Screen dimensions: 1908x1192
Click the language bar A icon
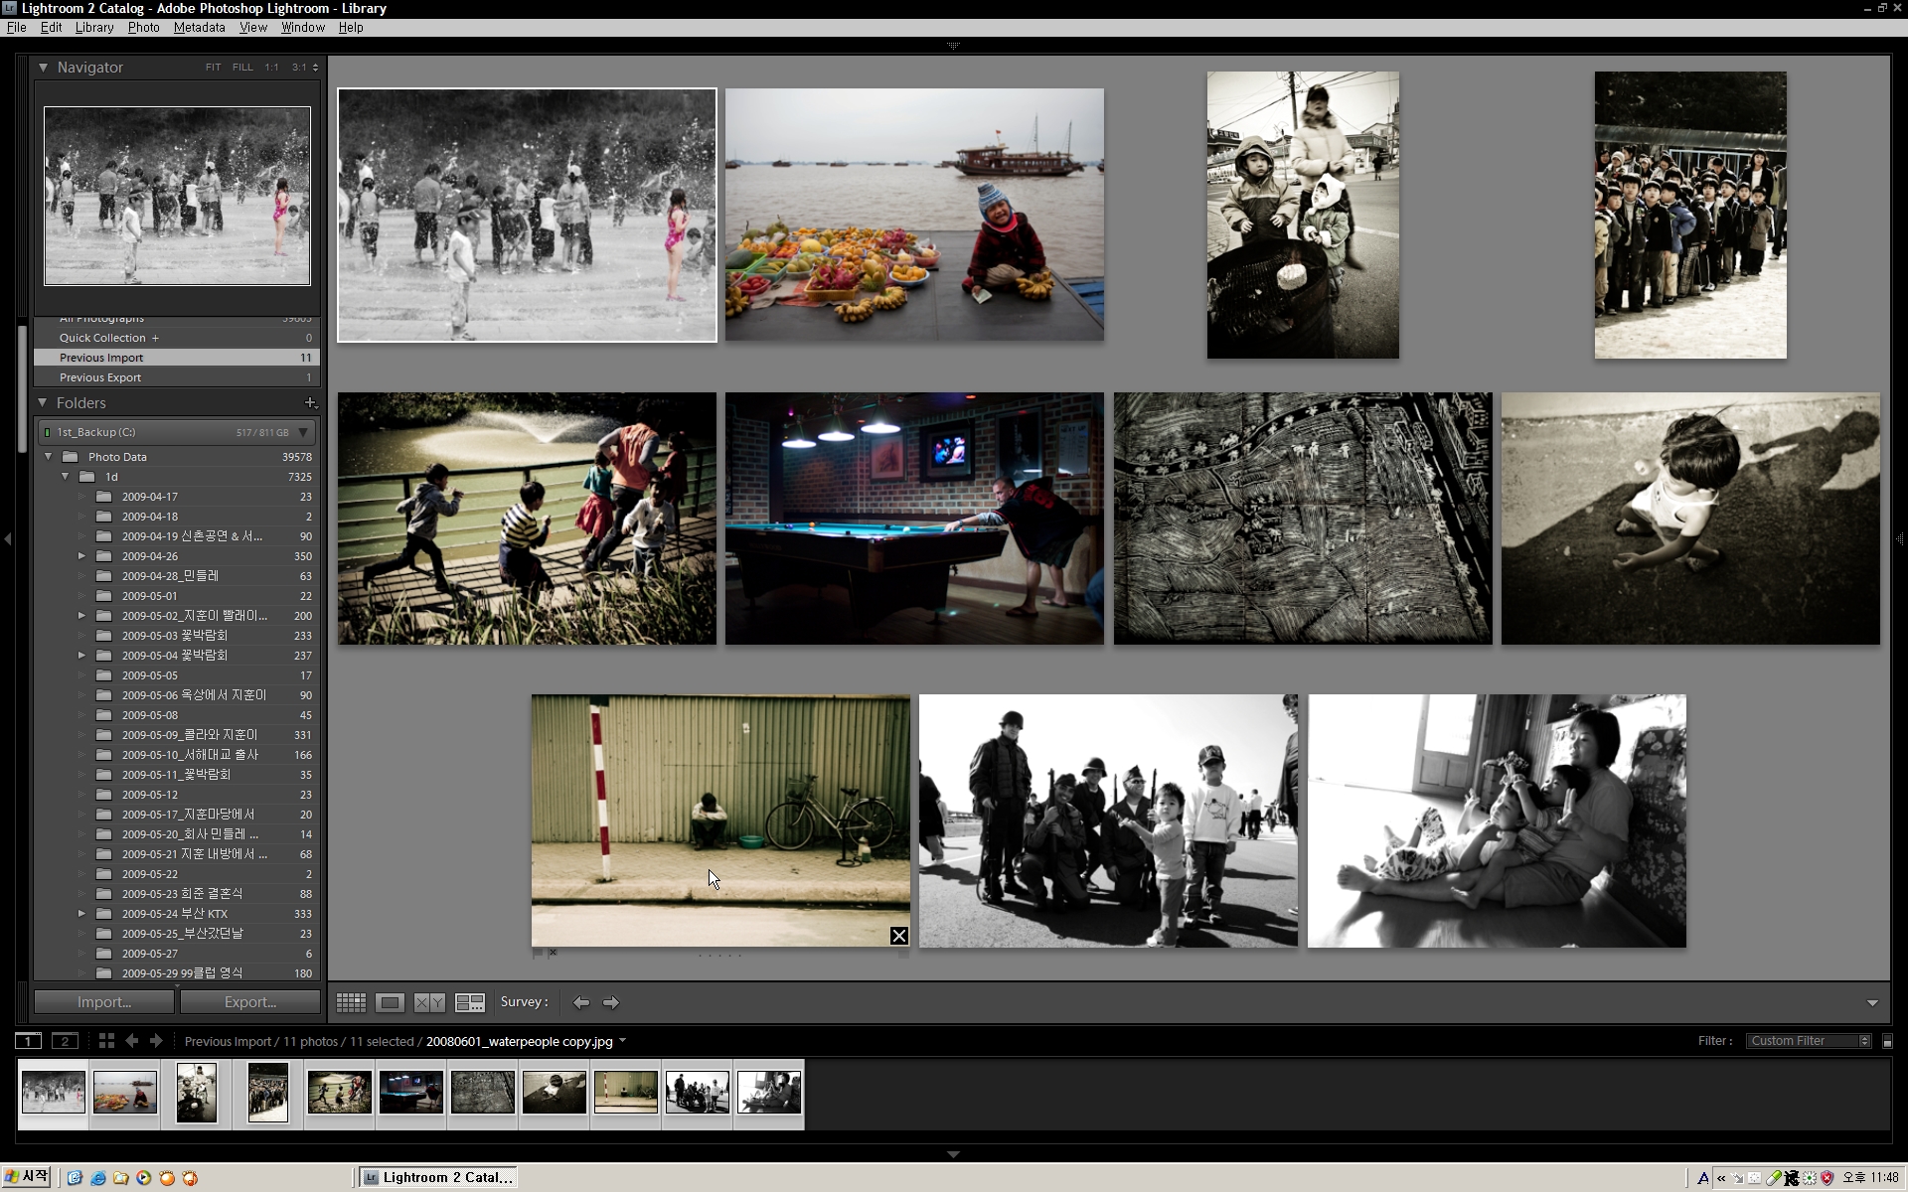click(1702, 1178)
